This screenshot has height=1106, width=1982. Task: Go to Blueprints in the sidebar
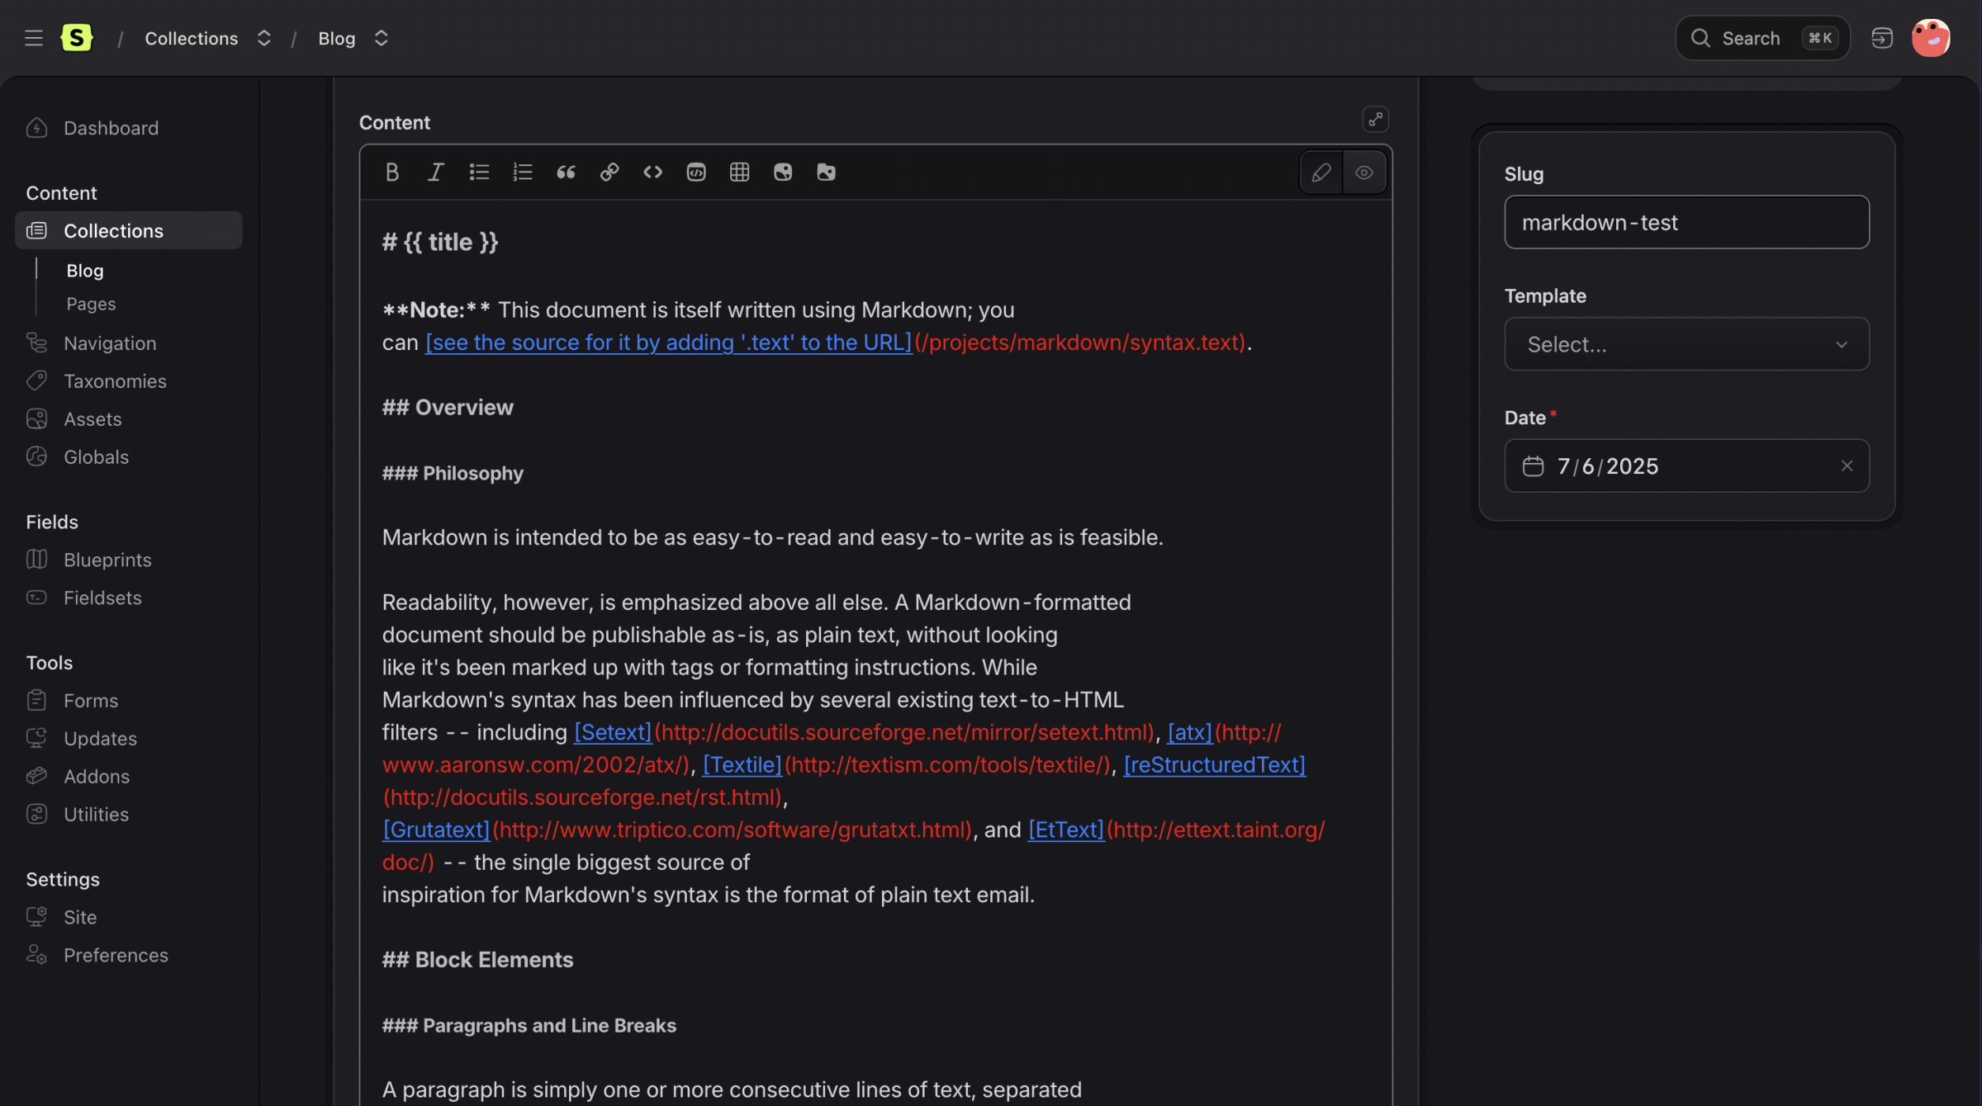[107, 560]
